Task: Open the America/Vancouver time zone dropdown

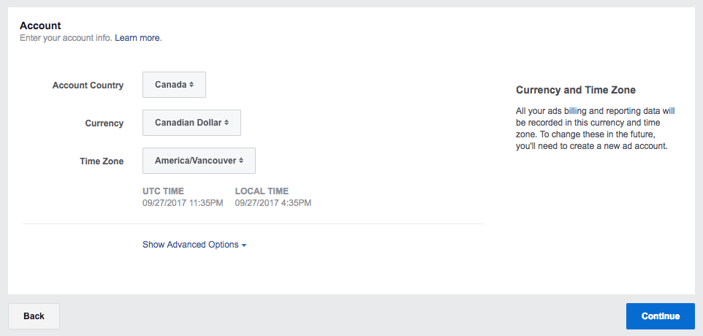Action: pos(198,161)
